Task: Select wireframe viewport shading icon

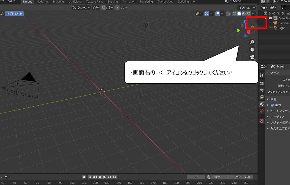Action: (x=234, y=14)
